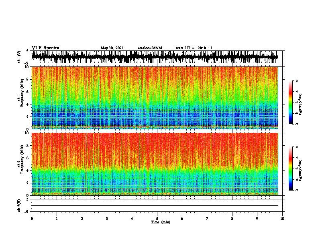318x245 pixels.
Task: Click the 8 kHz tick on ch.1 frequency axis
Action: (x=28, y=79)
